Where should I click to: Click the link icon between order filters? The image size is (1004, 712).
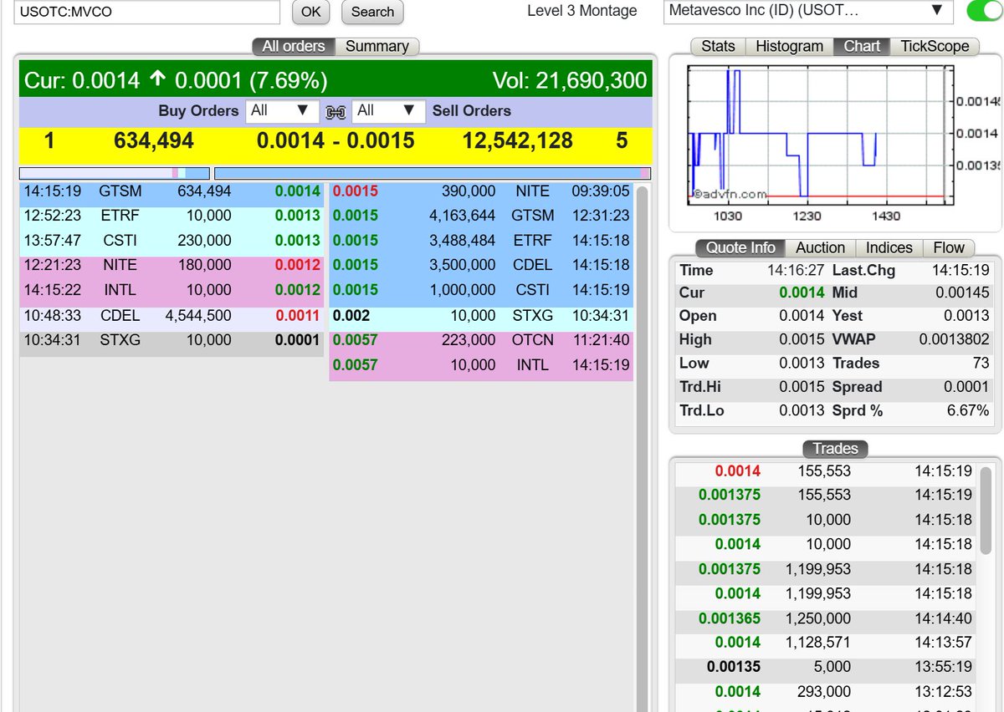(x=336, y=111)
